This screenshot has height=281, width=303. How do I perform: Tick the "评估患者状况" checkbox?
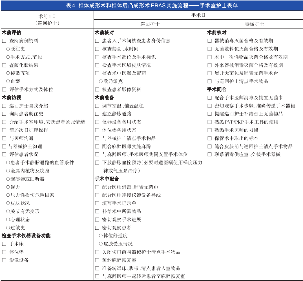(4, 155)
